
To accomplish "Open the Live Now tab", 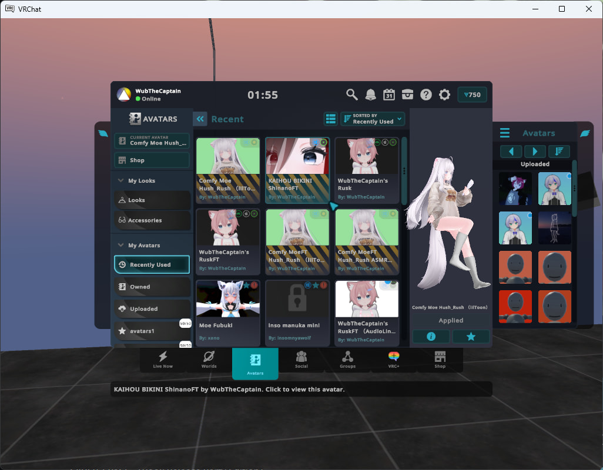I will pyautogui.click(x=163, y=360).
